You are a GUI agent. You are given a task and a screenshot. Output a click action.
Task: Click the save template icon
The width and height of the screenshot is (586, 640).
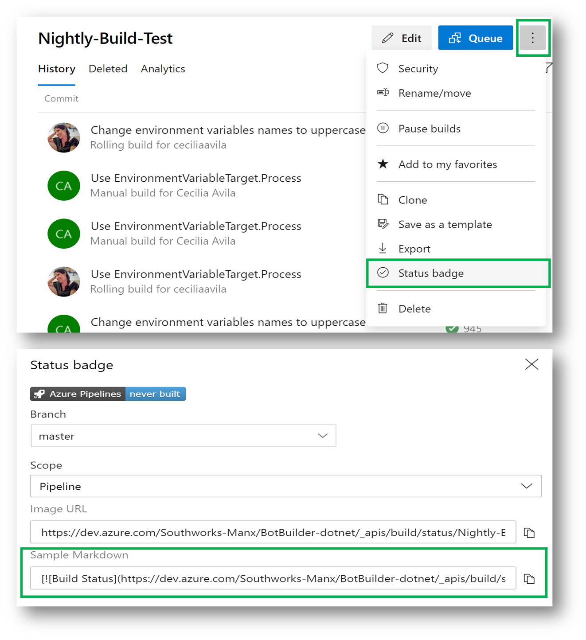[383, 224]
